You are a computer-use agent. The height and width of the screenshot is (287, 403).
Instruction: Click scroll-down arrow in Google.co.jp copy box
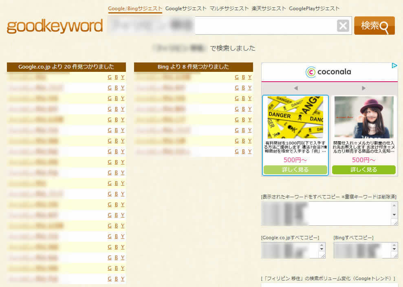coord(322,249)
